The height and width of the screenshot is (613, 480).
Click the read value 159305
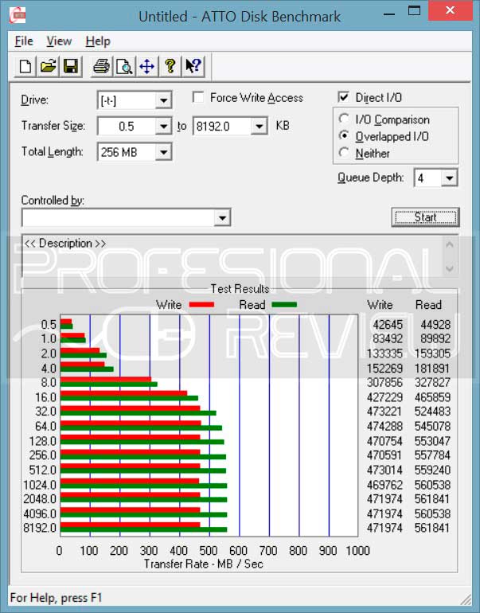tap(432, 353)
